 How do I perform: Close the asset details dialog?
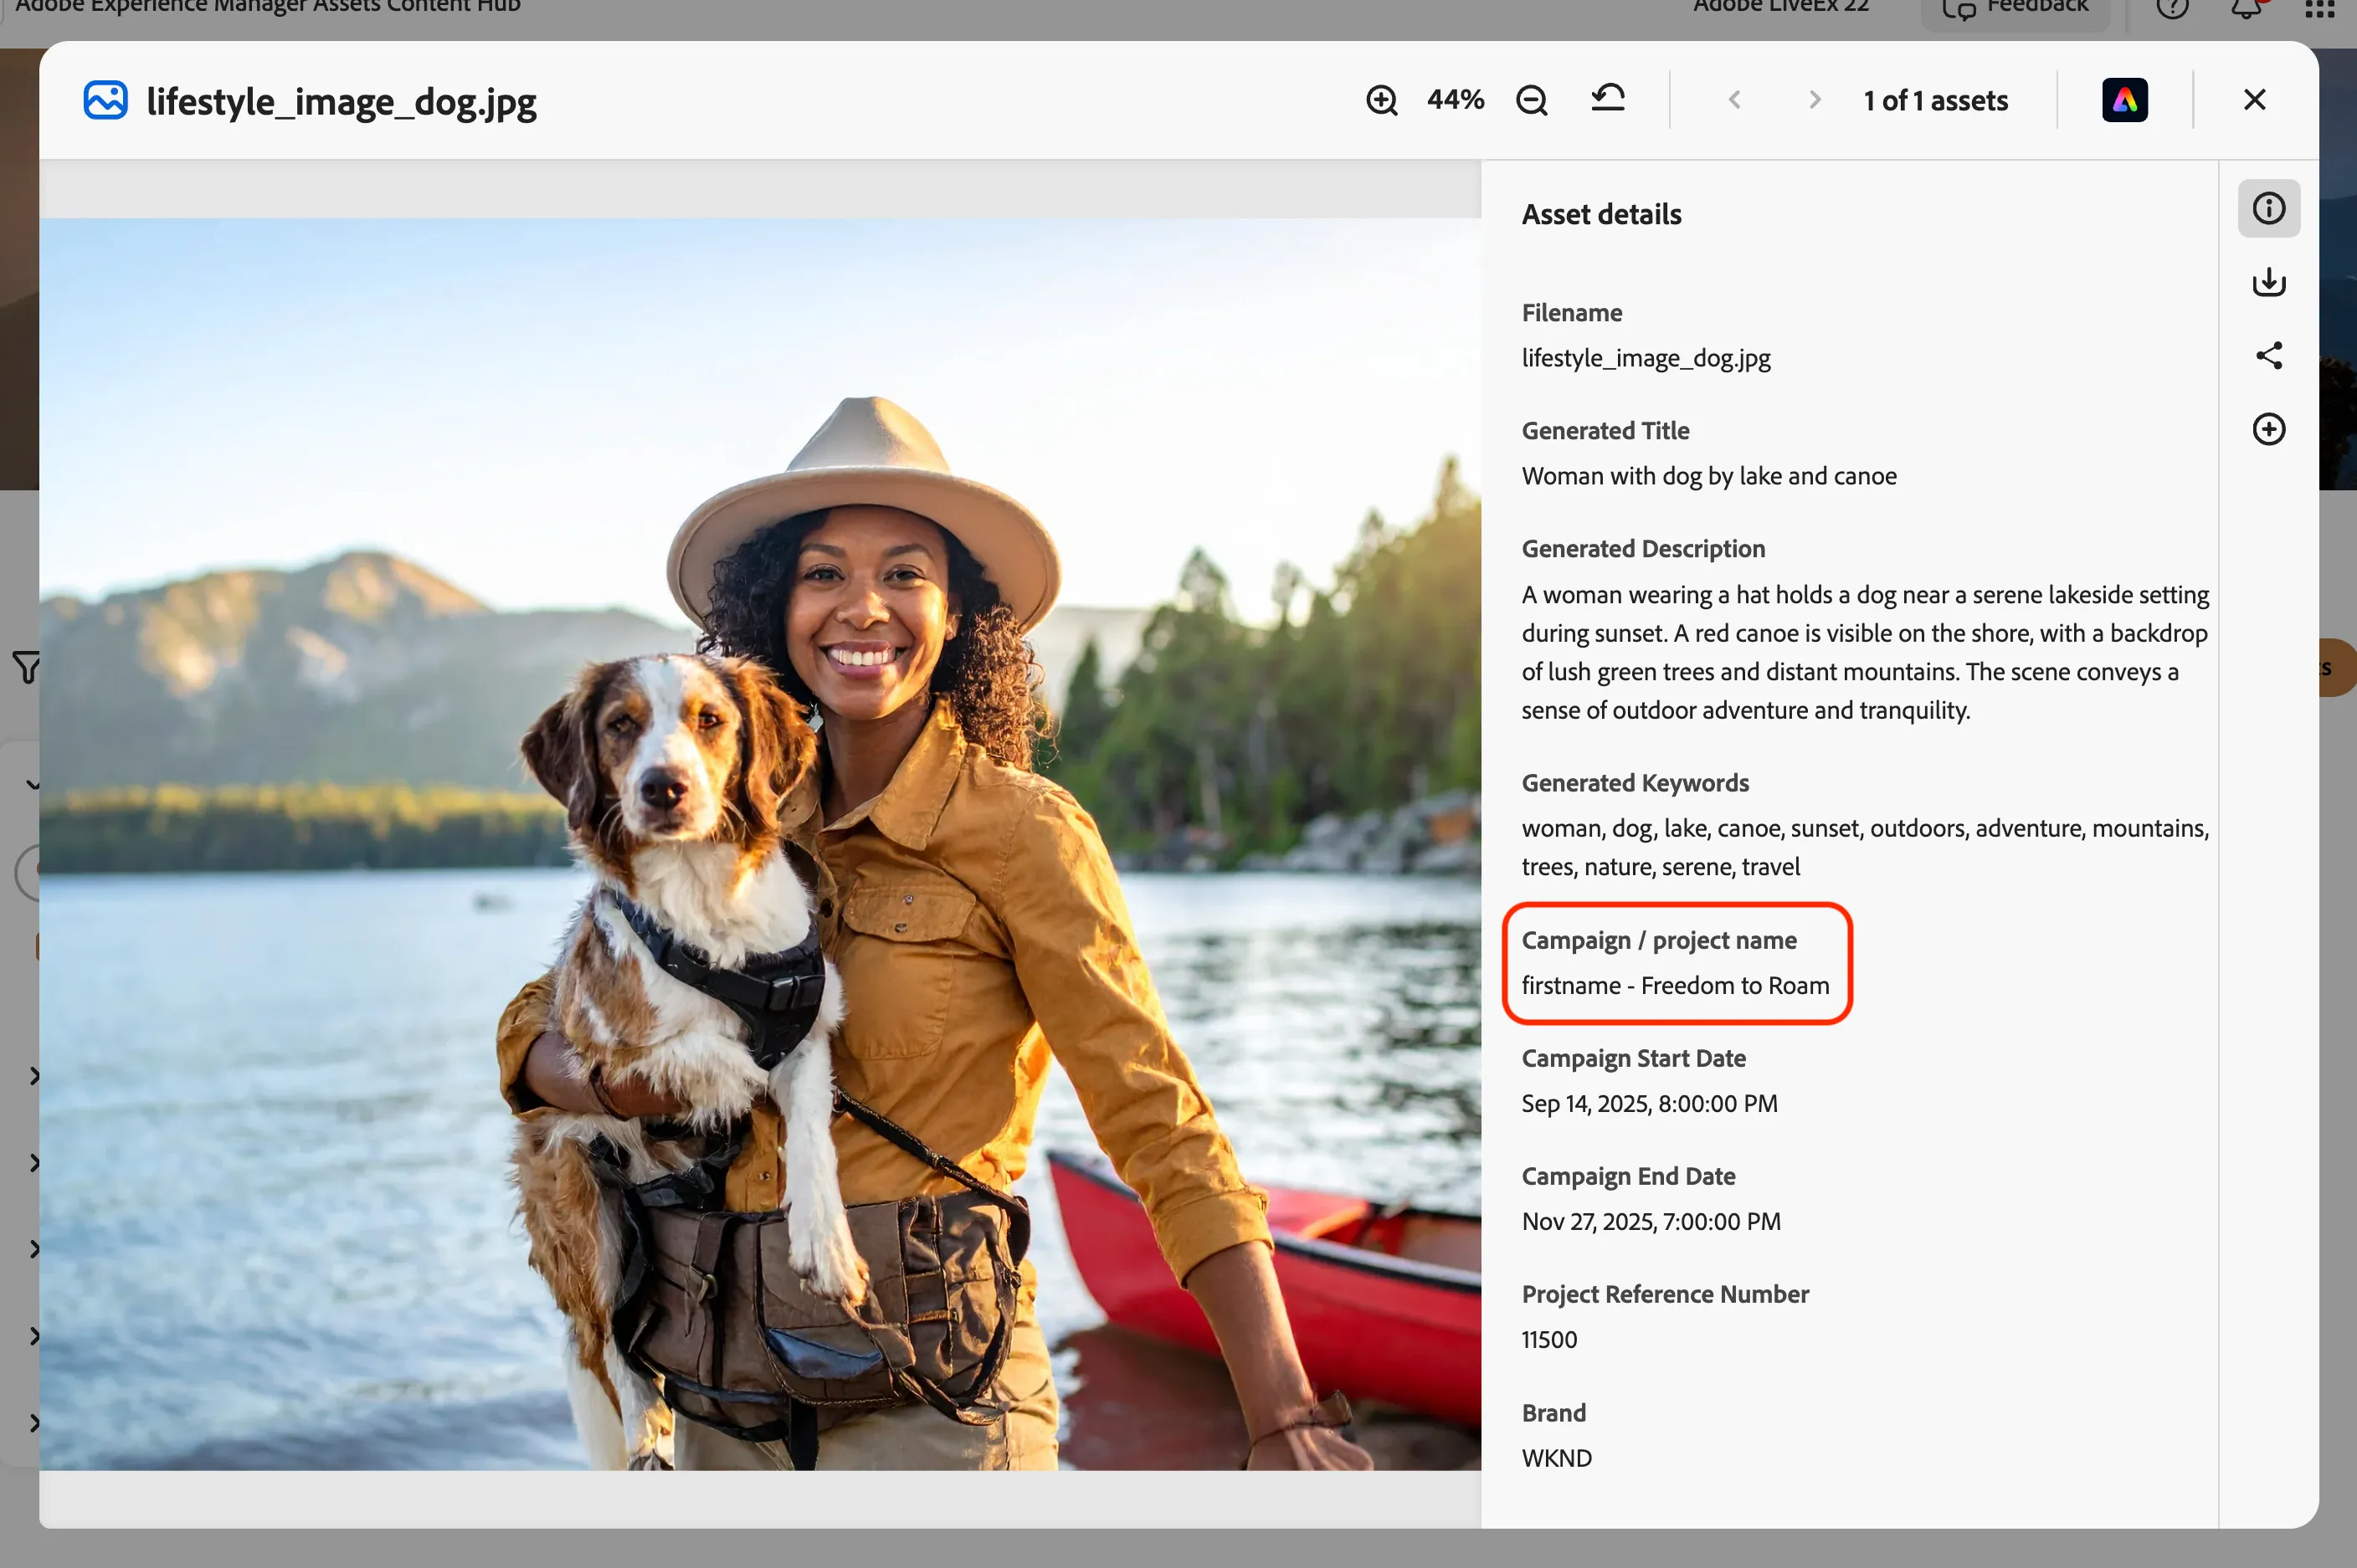[x=2255, y=100]
